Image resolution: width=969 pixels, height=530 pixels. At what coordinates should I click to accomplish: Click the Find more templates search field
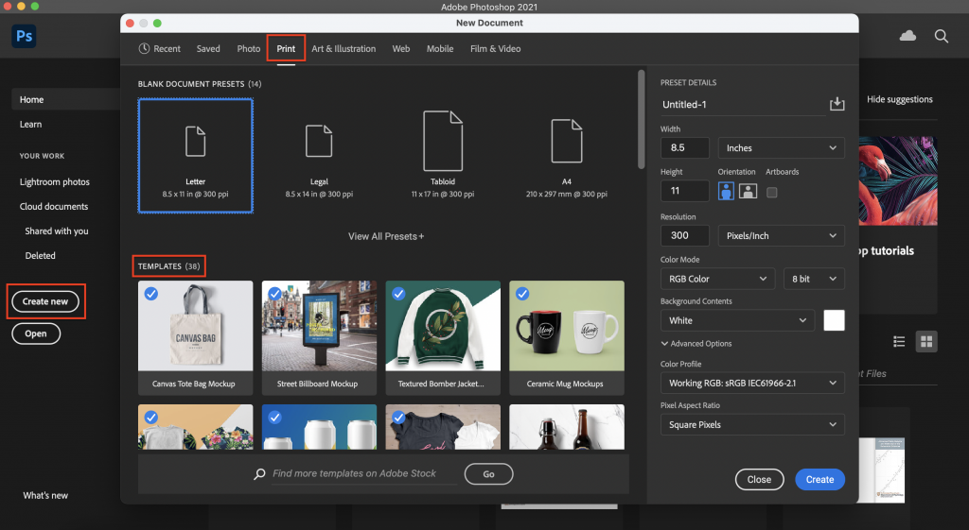click(363, 474)
